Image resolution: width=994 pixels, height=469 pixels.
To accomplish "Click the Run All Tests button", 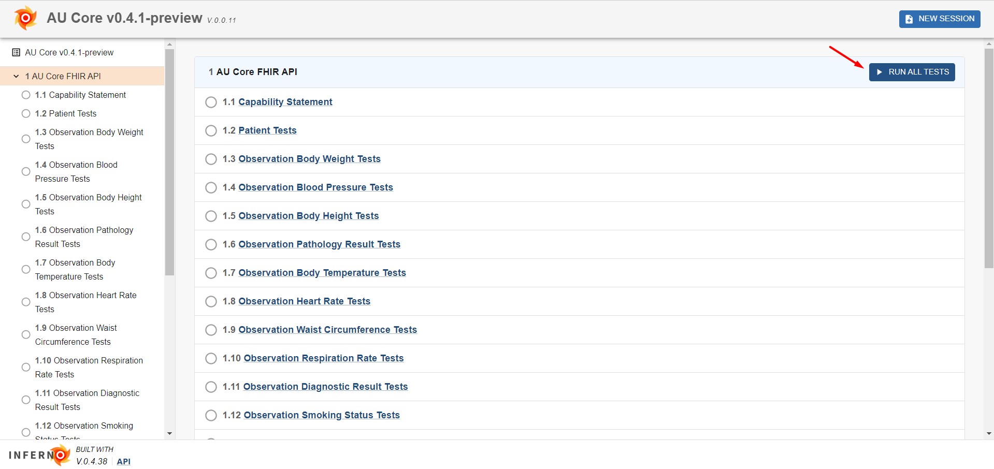I will coord(912,72).
